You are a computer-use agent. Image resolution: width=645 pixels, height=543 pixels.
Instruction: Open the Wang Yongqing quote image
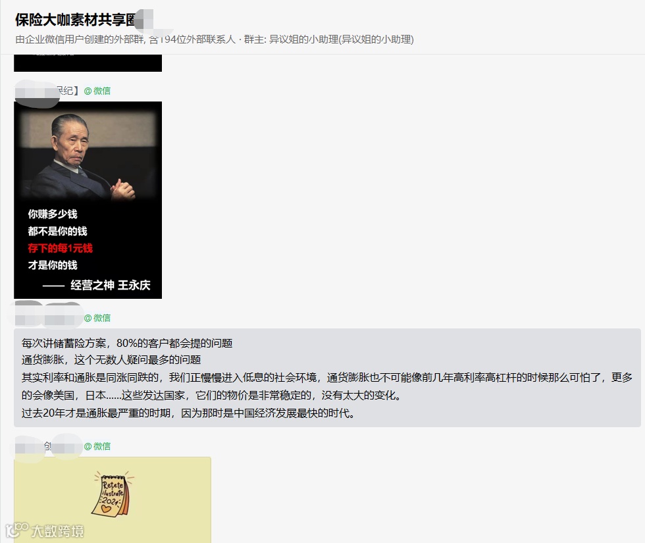click(x=88, y=200)
